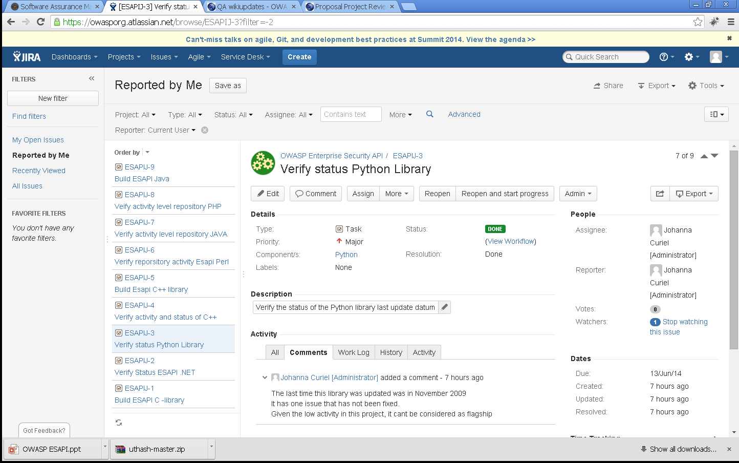Open the administration gear menu

pyautogui.click(x=691, y=57)
